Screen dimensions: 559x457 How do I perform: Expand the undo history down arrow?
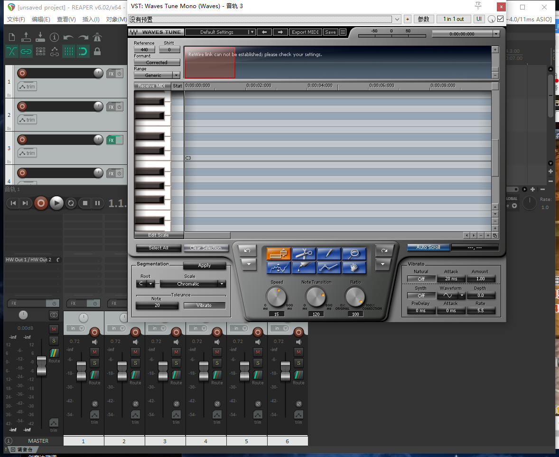click(x=249, y=265)
